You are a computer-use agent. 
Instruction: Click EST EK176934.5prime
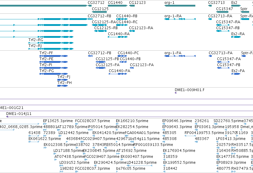(164, 154)
